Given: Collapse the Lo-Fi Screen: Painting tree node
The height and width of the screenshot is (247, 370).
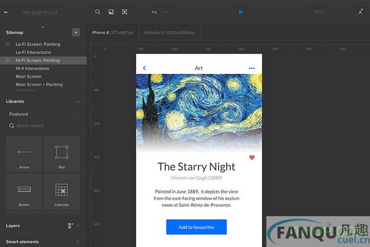Looking at the screenshot, I should coord(7,44).
